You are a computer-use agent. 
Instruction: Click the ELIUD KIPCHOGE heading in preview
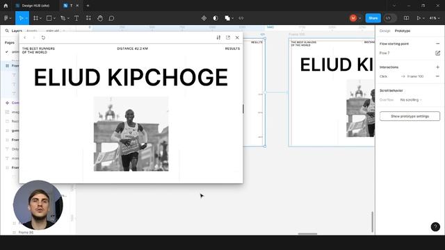(131, 77)
